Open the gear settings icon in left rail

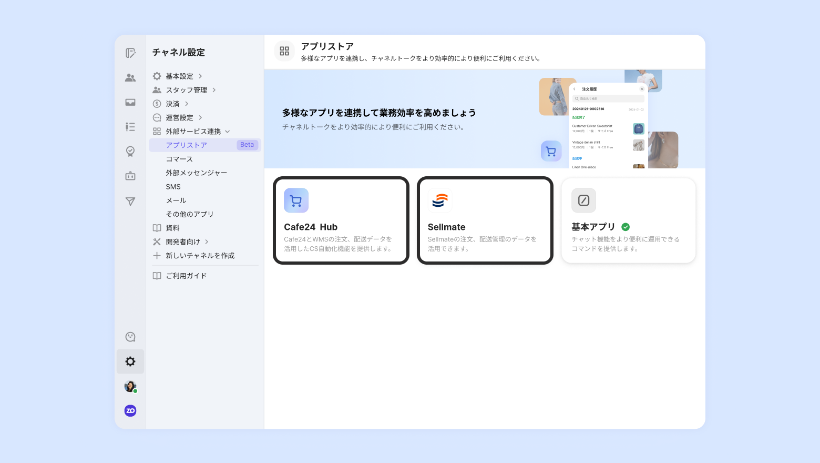(130, 361)
